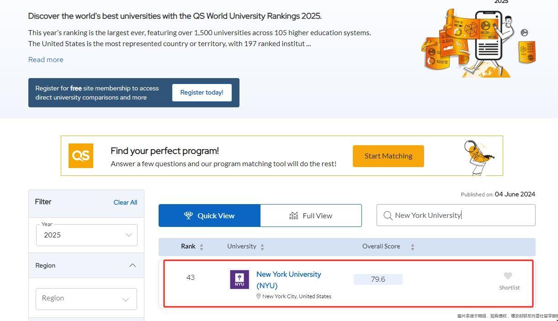Screen dimensions: 558x321
Task: Click the overall score 79.6
Action: click(x=378, y=279)
